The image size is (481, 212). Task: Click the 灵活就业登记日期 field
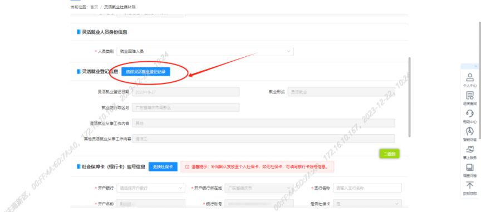pyautogui.click(x=185, y=92)
